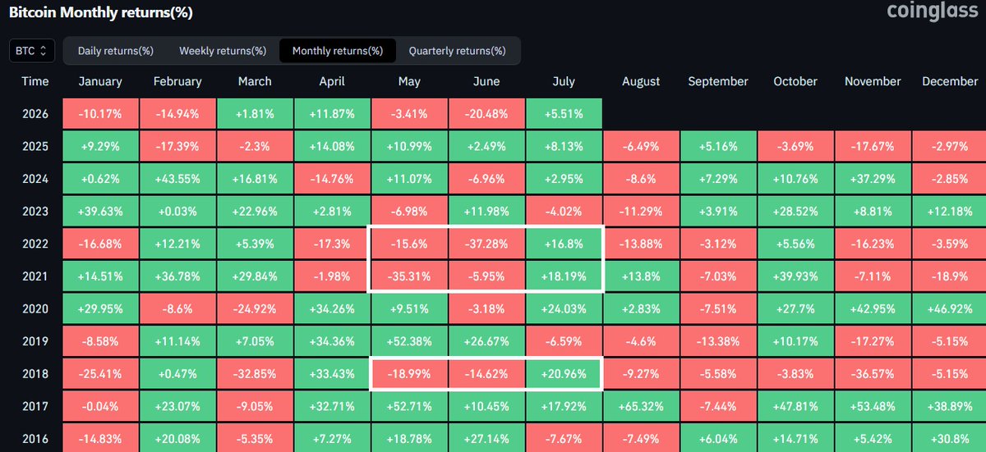The height and width of the screenshot is (452, 986).
Task: Click the +16.8% July 2022 cell
Action: [564, 244]
